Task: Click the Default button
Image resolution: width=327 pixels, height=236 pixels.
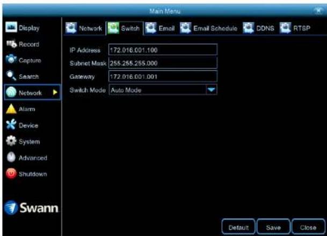Action: [x=238, y=227]
